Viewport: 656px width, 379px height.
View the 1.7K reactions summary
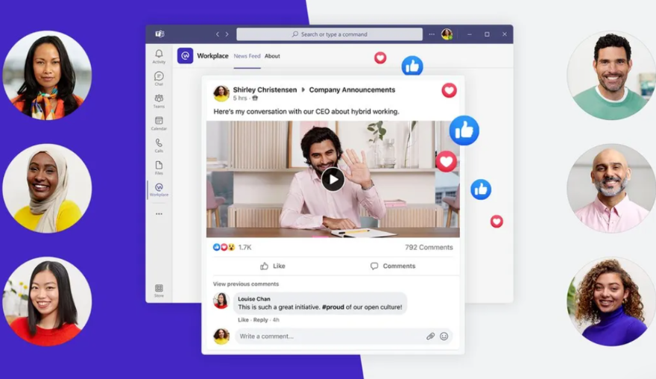(x=232, y=247)
